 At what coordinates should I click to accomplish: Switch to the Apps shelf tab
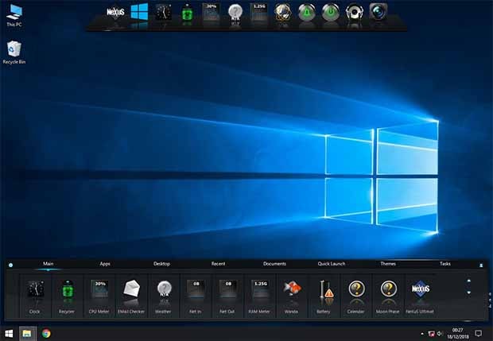click(105, 264)
